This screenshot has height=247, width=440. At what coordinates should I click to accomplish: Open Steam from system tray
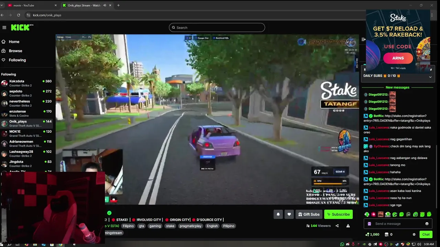click(x=397, y=244)
